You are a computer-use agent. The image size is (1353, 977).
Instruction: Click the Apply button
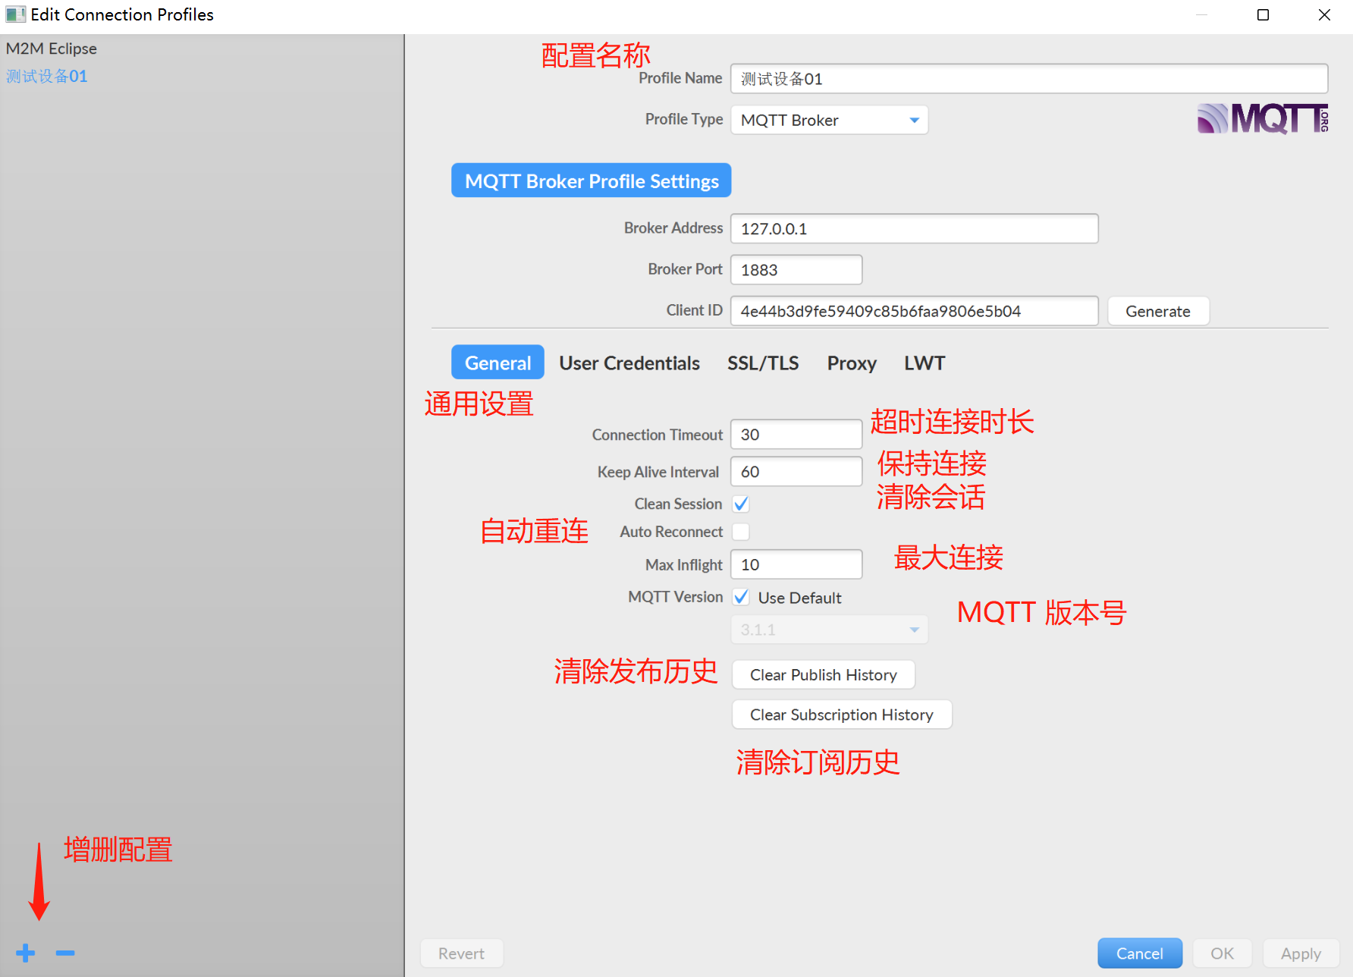coord(1301,953)
